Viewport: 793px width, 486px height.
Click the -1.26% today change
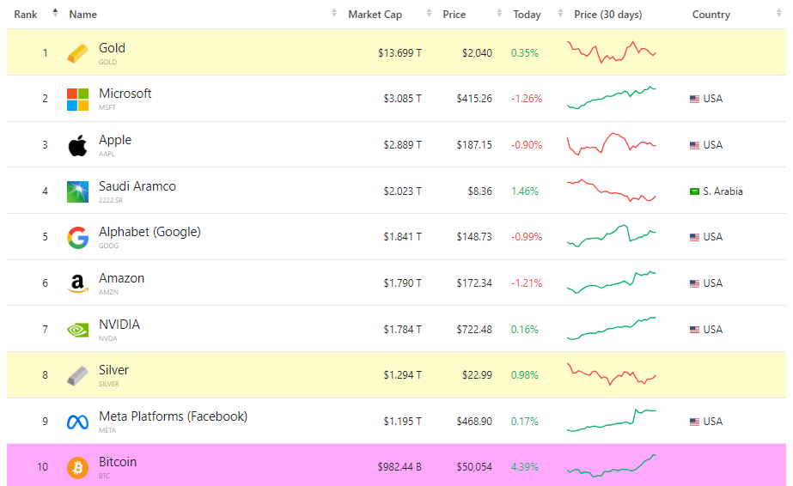tap(527, 99)
